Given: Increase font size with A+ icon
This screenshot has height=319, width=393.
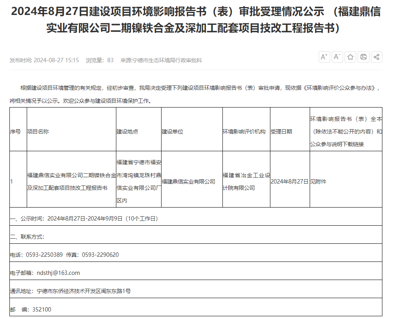Looking at the screenshot, I should [324, 57].
